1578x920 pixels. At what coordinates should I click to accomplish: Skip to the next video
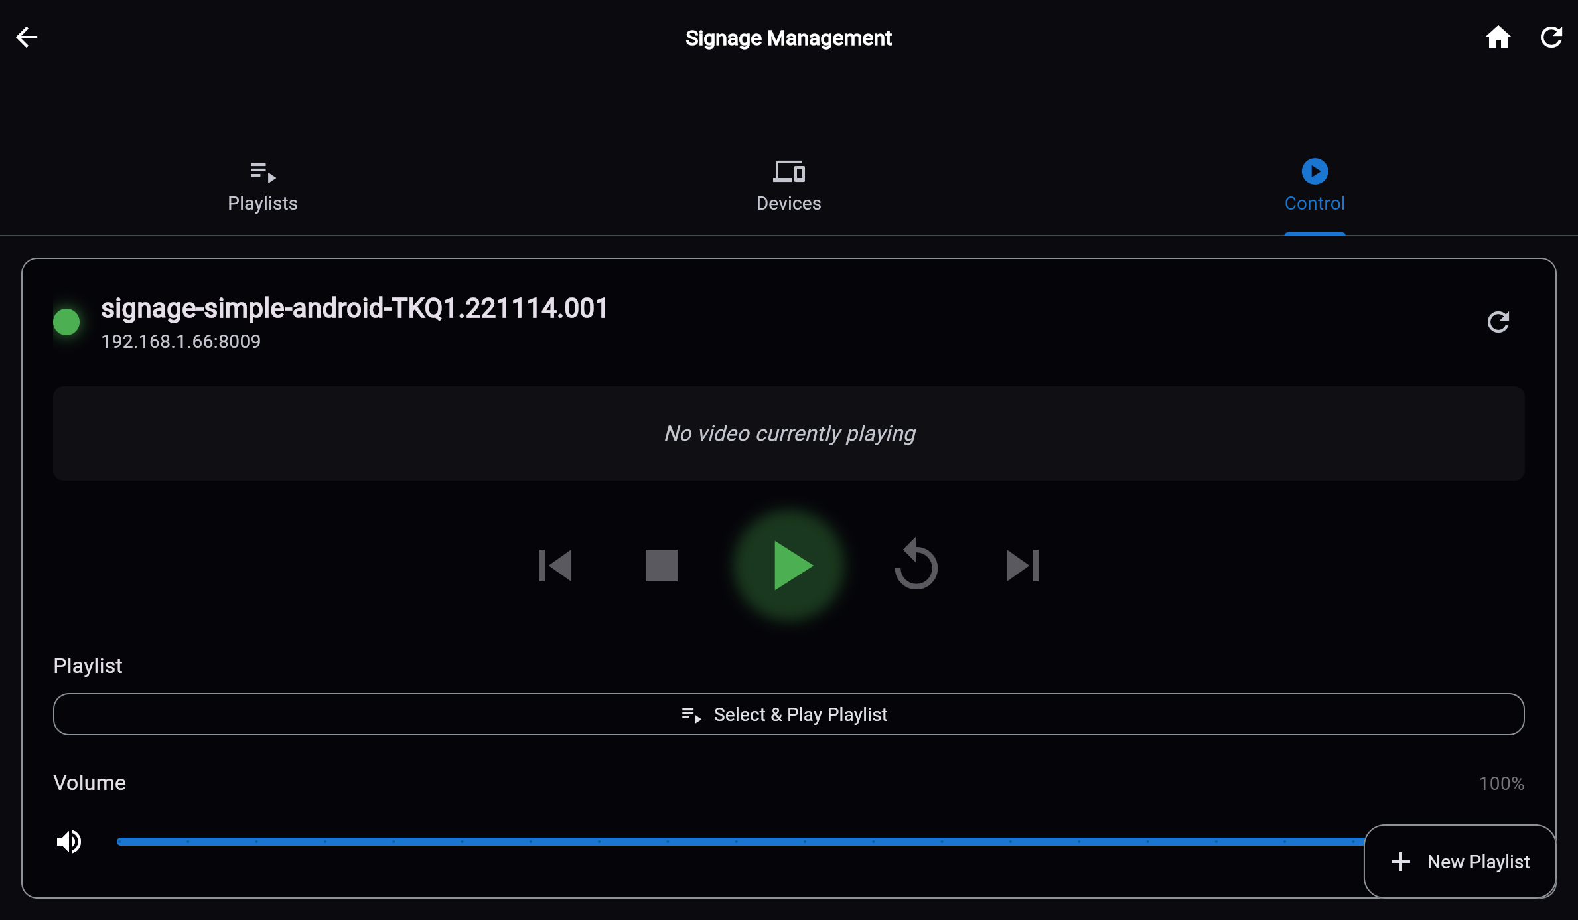coord(1022,566)
